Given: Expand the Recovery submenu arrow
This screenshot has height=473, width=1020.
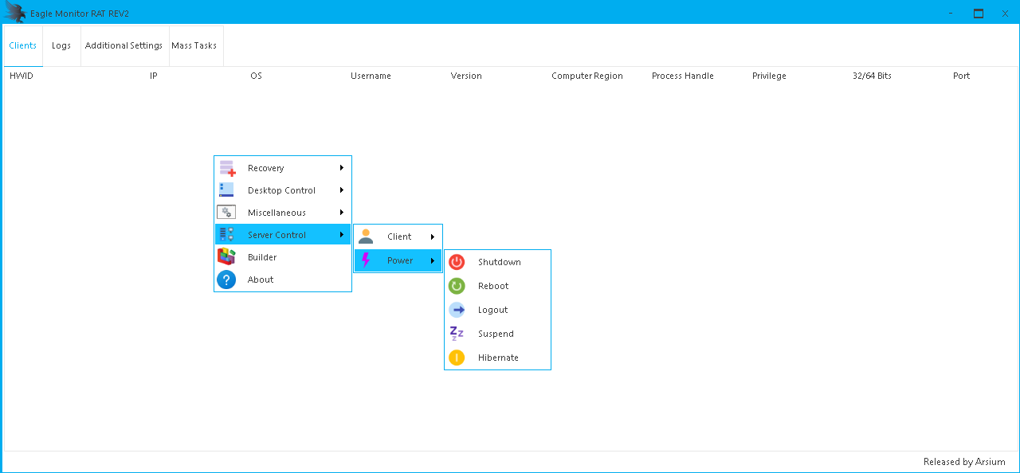Looking at the screenshot, I should pos(342,168).
